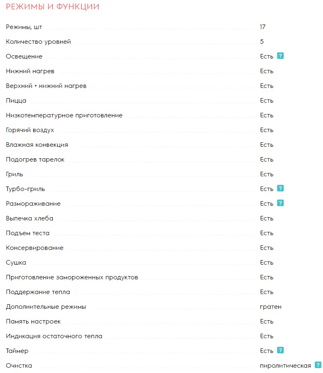Select the Количество уровней row label
The height and width of the screenshot is (373, 323).
38,42
